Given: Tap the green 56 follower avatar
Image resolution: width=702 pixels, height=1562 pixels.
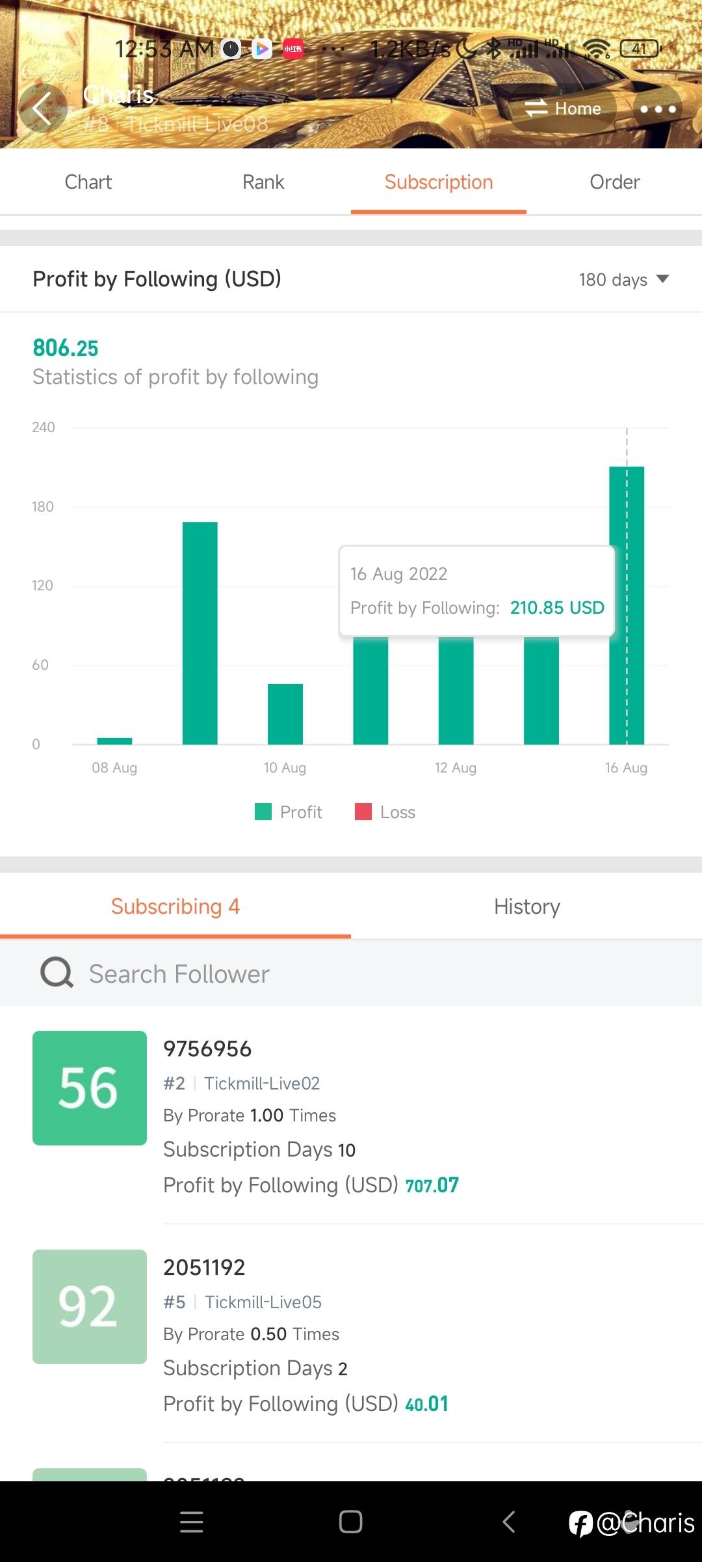Looking at the screenshot, I should (x=90, y=1088).
